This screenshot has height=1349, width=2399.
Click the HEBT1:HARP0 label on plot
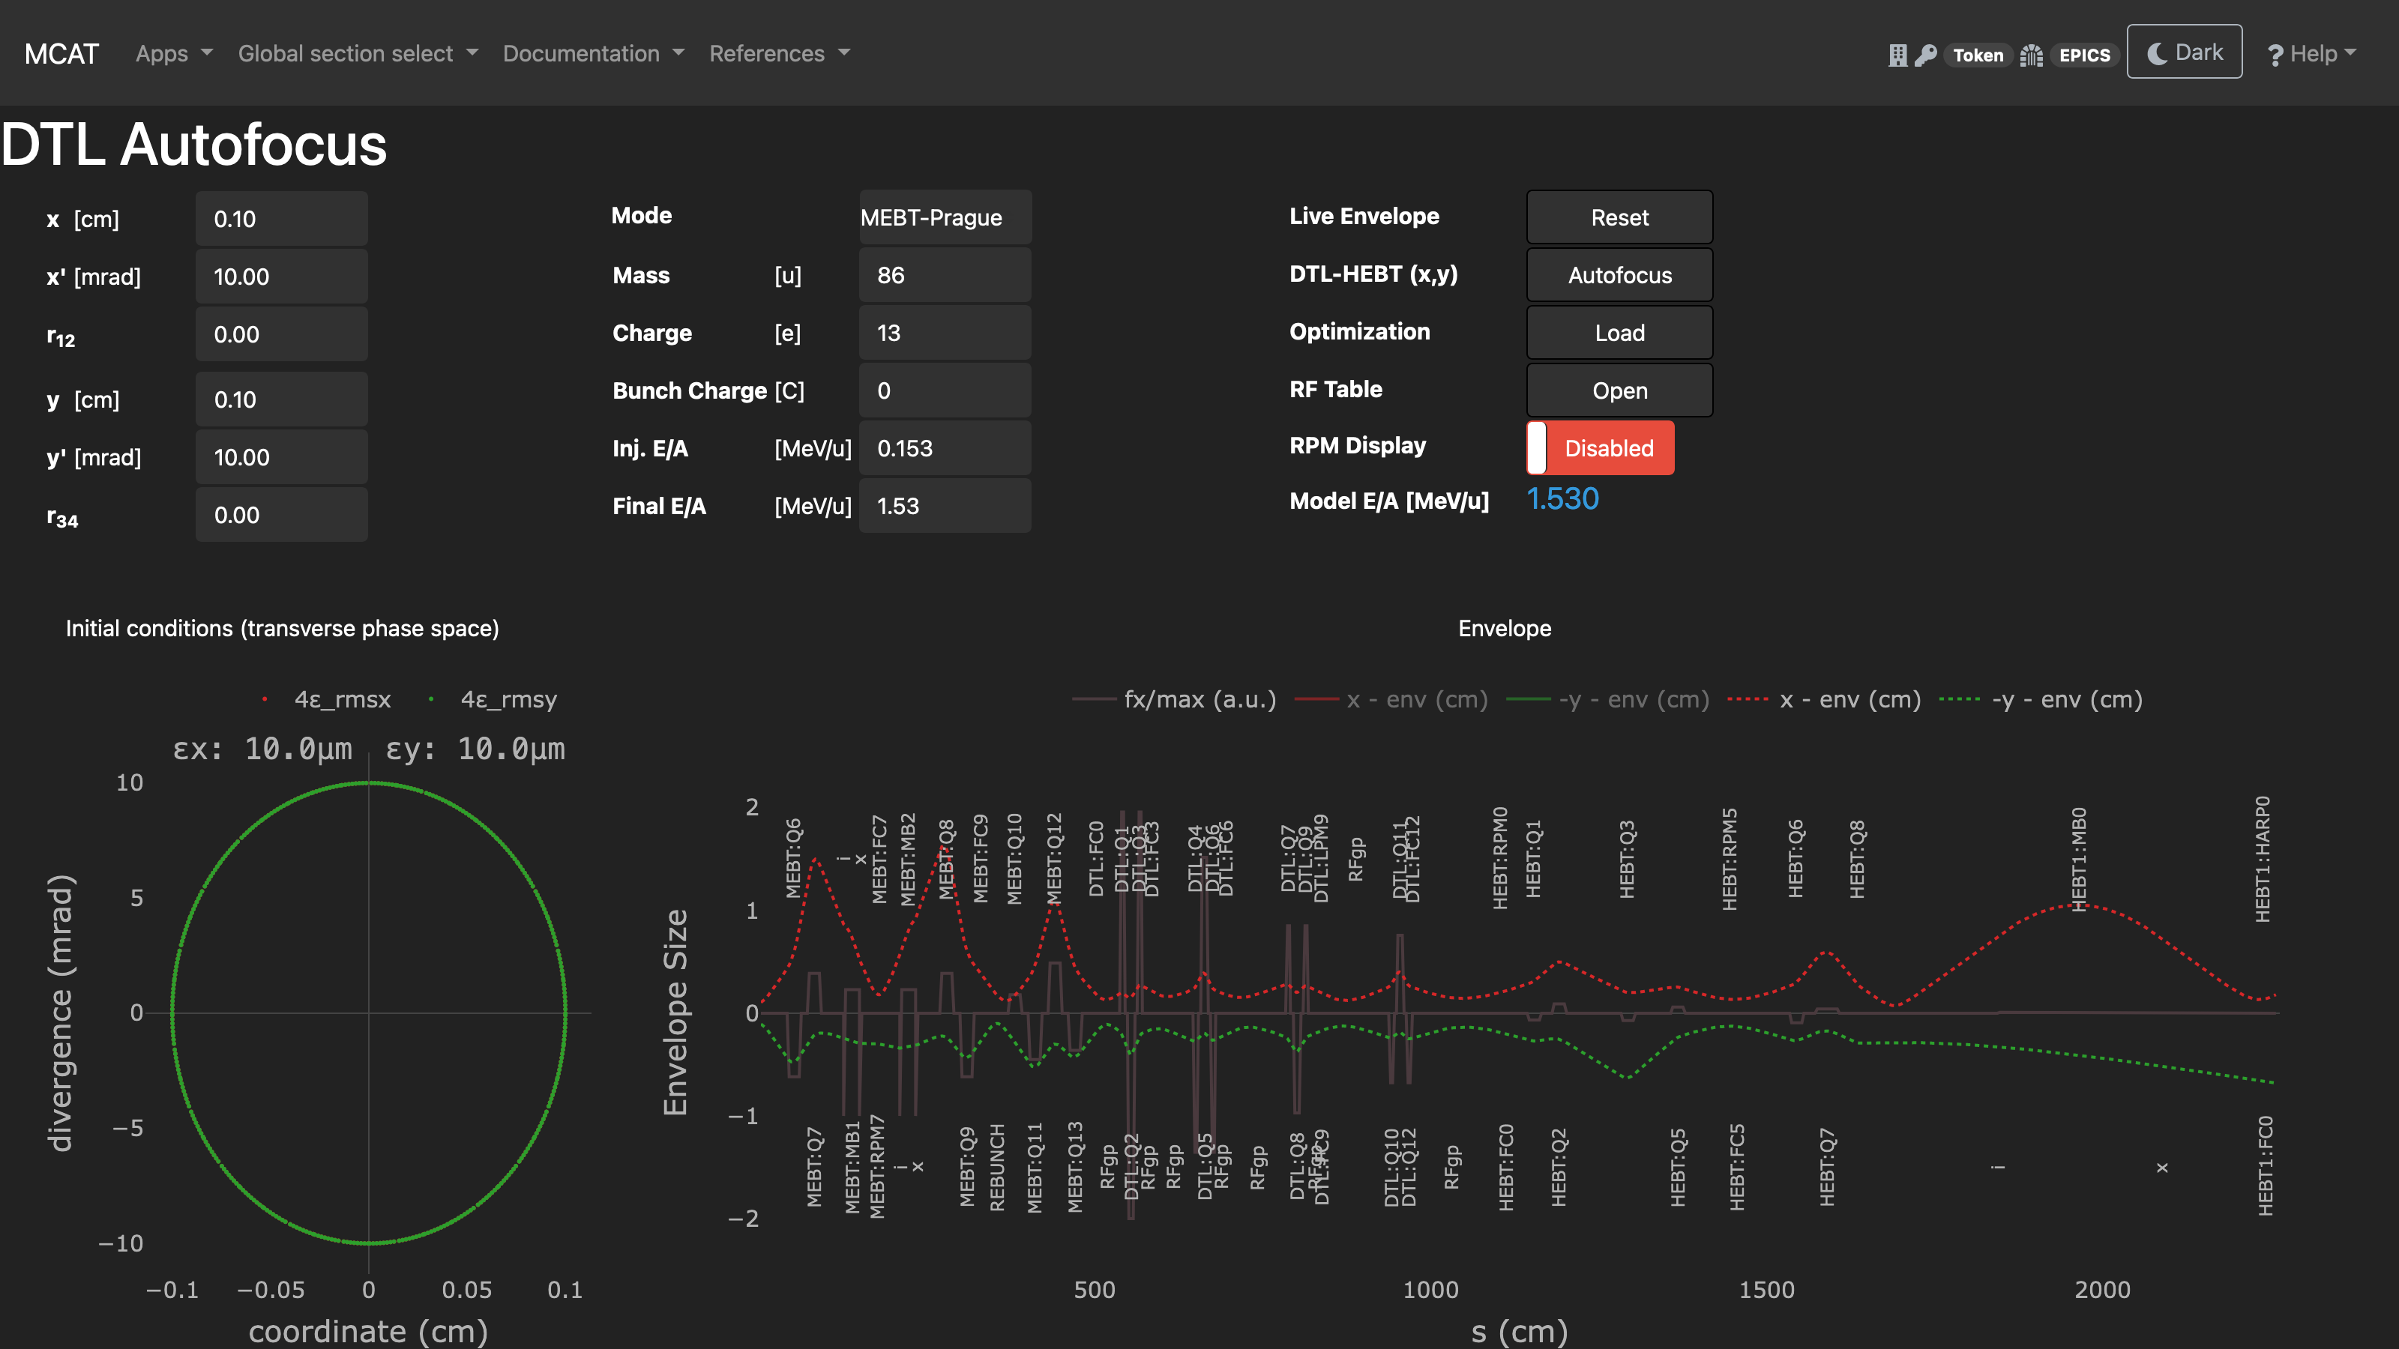pos(2262,860)
